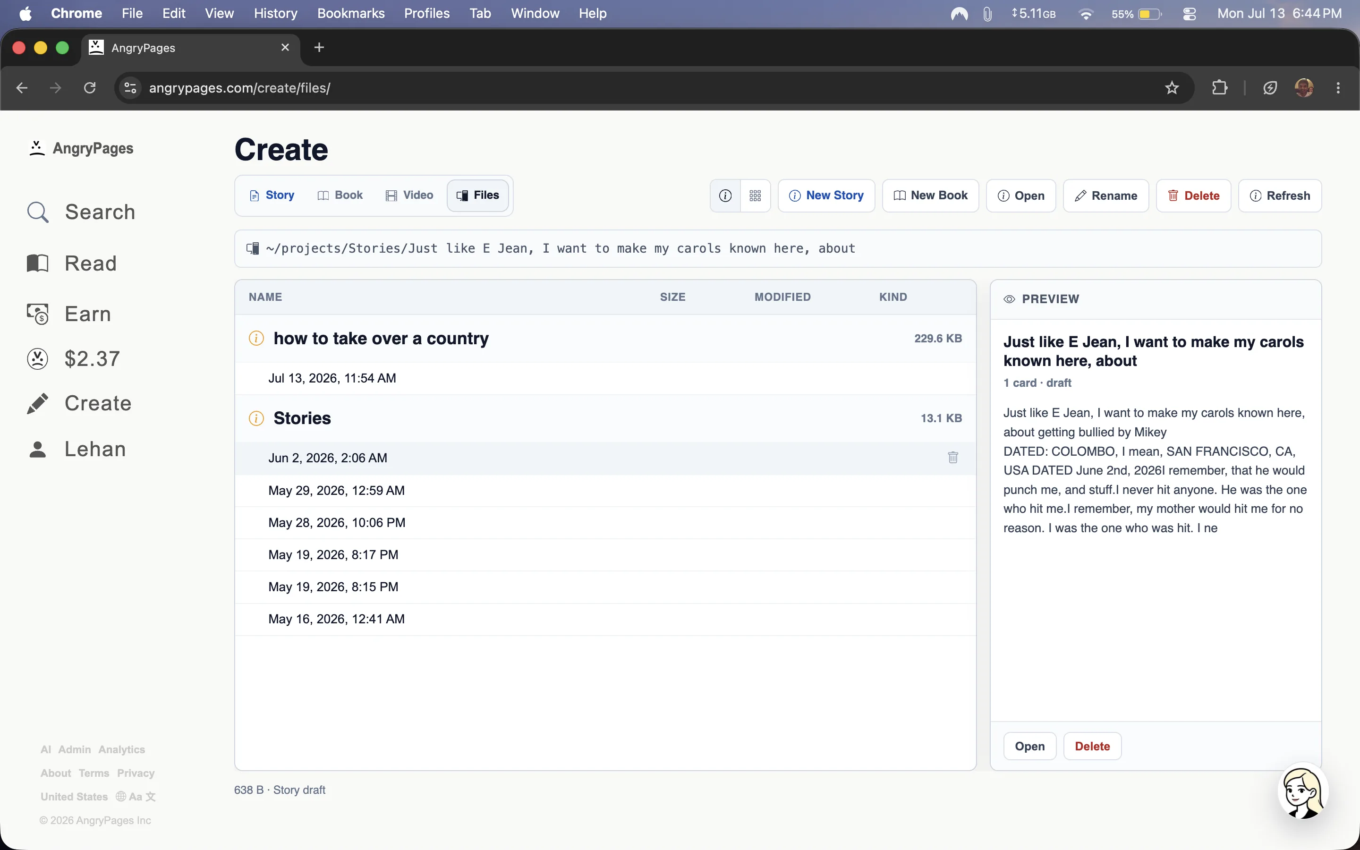The image size is (1360, 850).
Task: Open the $2.37 balance item
Action: [x=74, y=359]
